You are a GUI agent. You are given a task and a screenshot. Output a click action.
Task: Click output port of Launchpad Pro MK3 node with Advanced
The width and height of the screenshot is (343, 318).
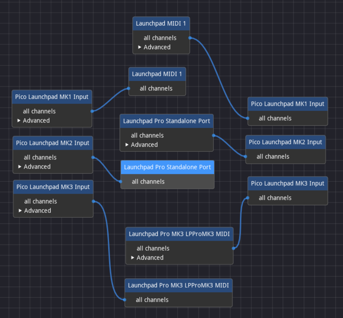coord(233,248)
